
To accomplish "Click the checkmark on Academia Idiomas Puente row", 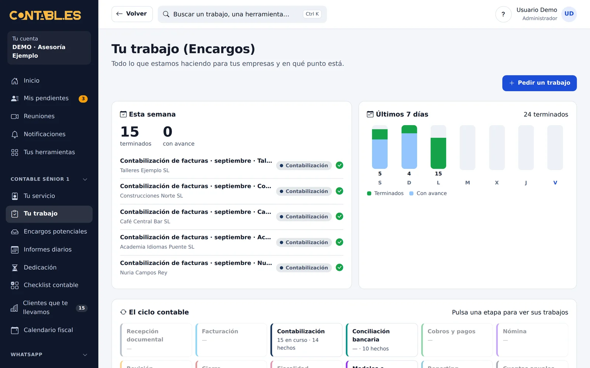I will coord(340,242).
